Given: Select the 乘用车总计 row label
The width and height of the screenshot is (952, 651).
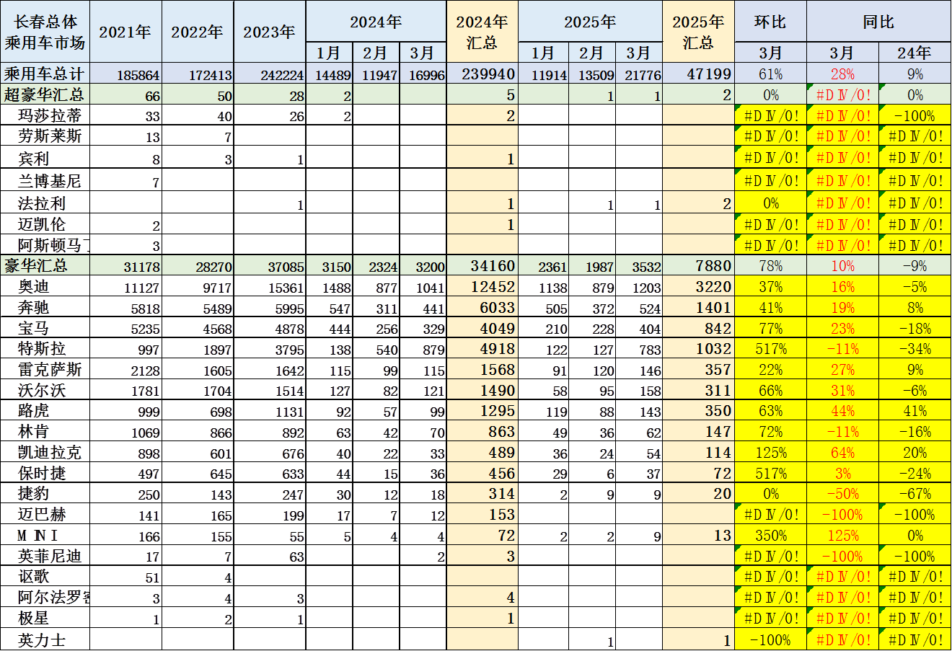Looking at the screenshot, I should tap(45, 74).
